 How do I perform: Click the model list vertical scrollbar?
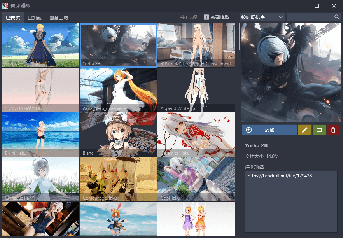click(239, 37)
